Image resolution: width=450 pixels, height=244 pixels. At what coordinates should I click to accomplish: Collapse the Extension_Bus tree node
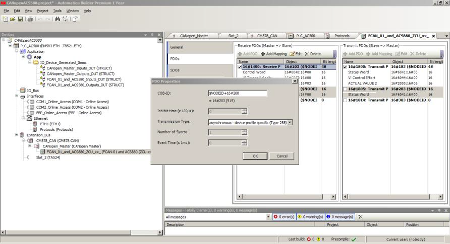[17, 135]
